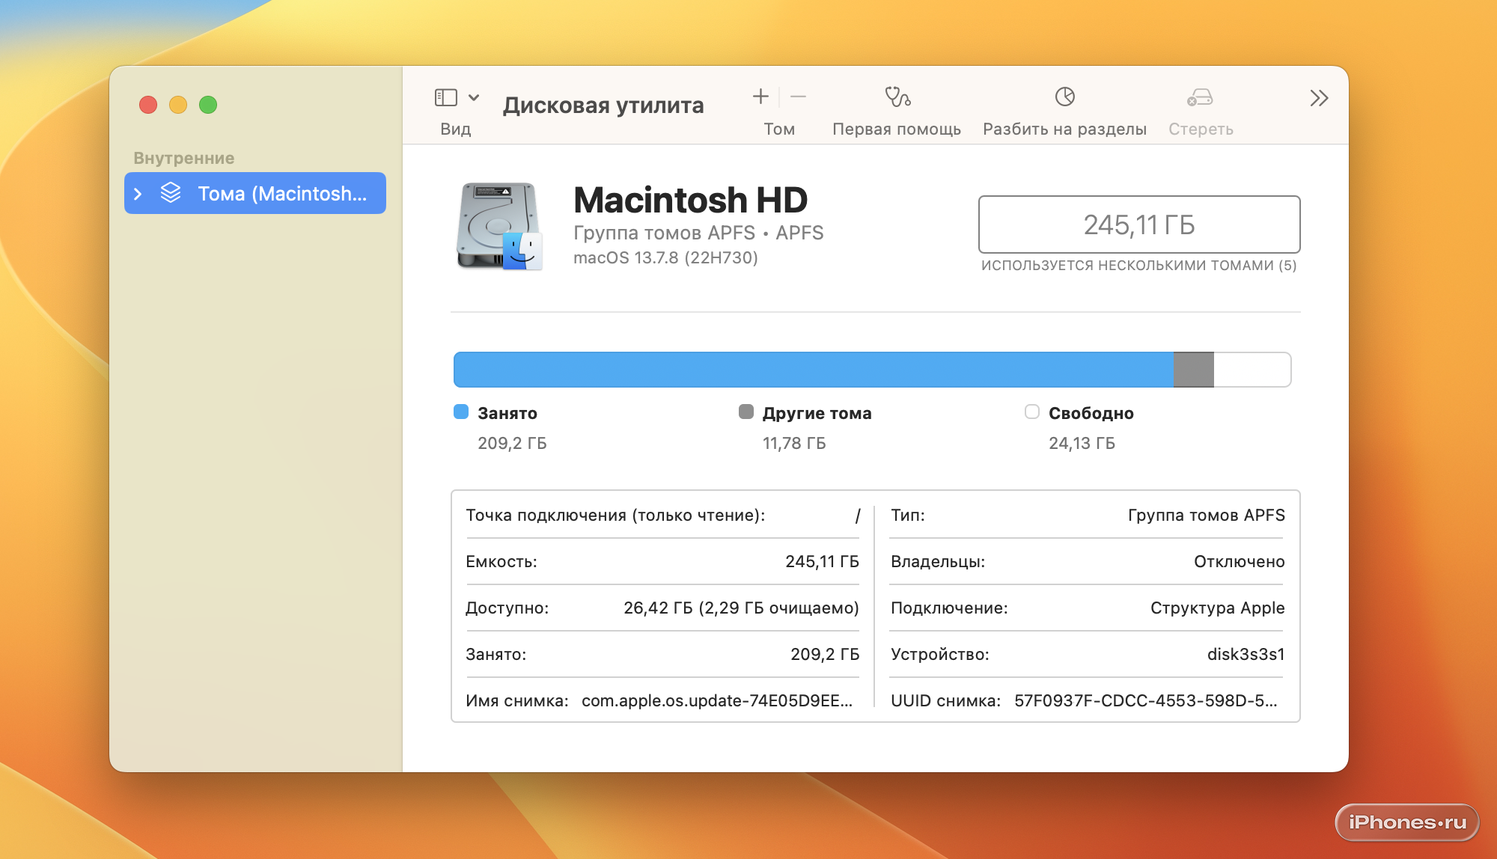Image resolution: width=1497 pixels, height=859 pixels.
Task: Minimize Disk Utility with the yellow button
Action: click(178, 105)
